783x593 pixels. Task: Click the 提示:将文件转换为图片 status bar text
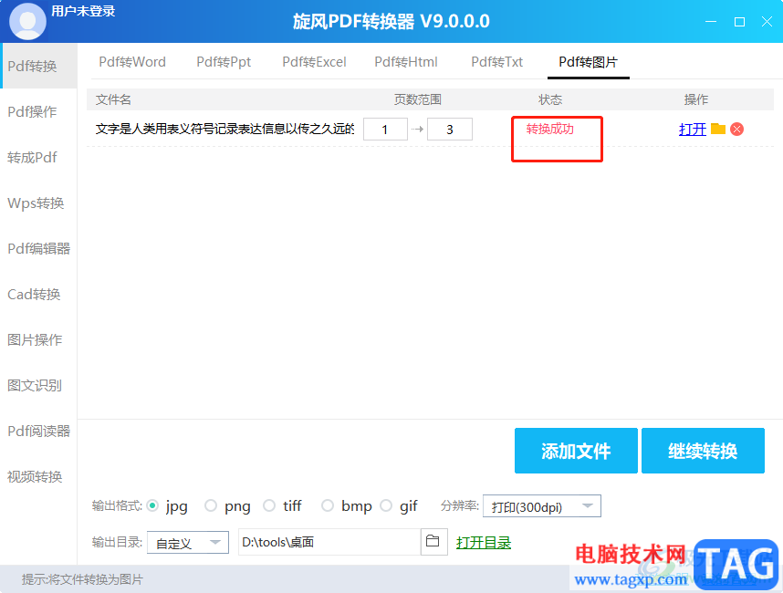click(x=82, y=579)
